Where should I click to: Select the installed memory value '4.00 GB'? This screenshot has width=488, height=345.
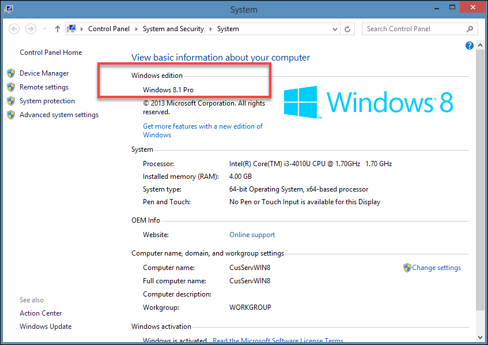pos(240,177)
